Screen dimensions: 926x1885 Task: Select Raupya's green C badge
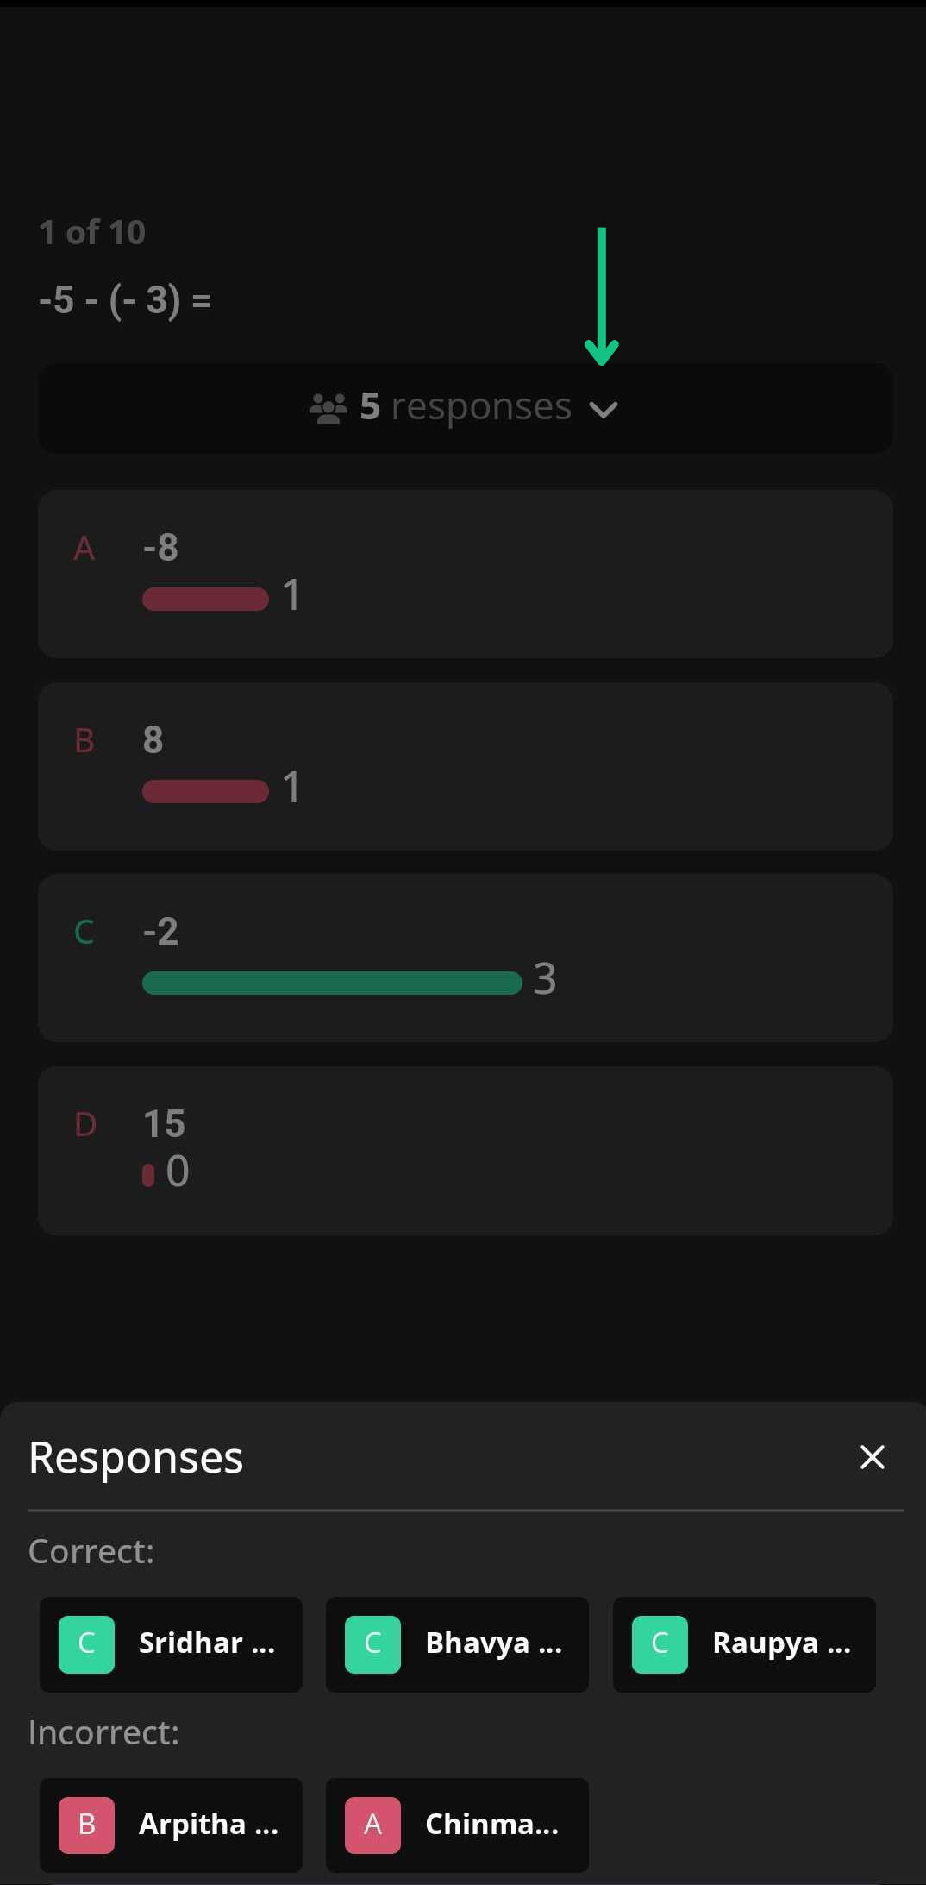(660, 1644)
